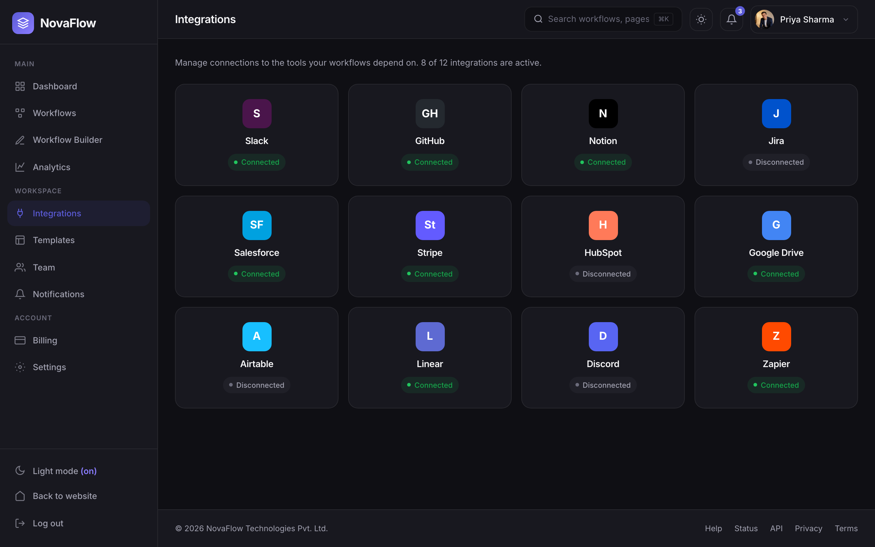This screenshot has width=875, height=547.
Task: Click Google Drive's Connected status badge
Action: (x=776, y=274)
